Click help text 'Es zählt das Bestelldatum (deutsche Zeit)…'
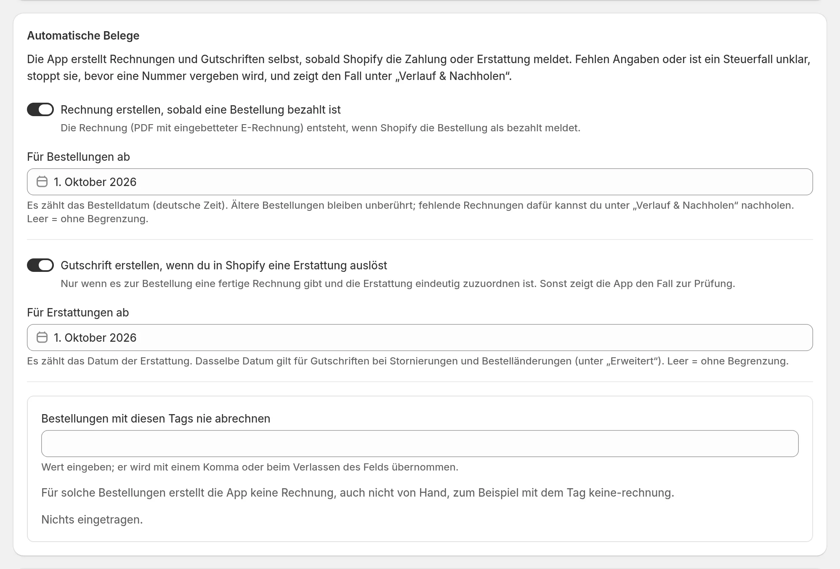840x569 pixels. pos(410,212)
